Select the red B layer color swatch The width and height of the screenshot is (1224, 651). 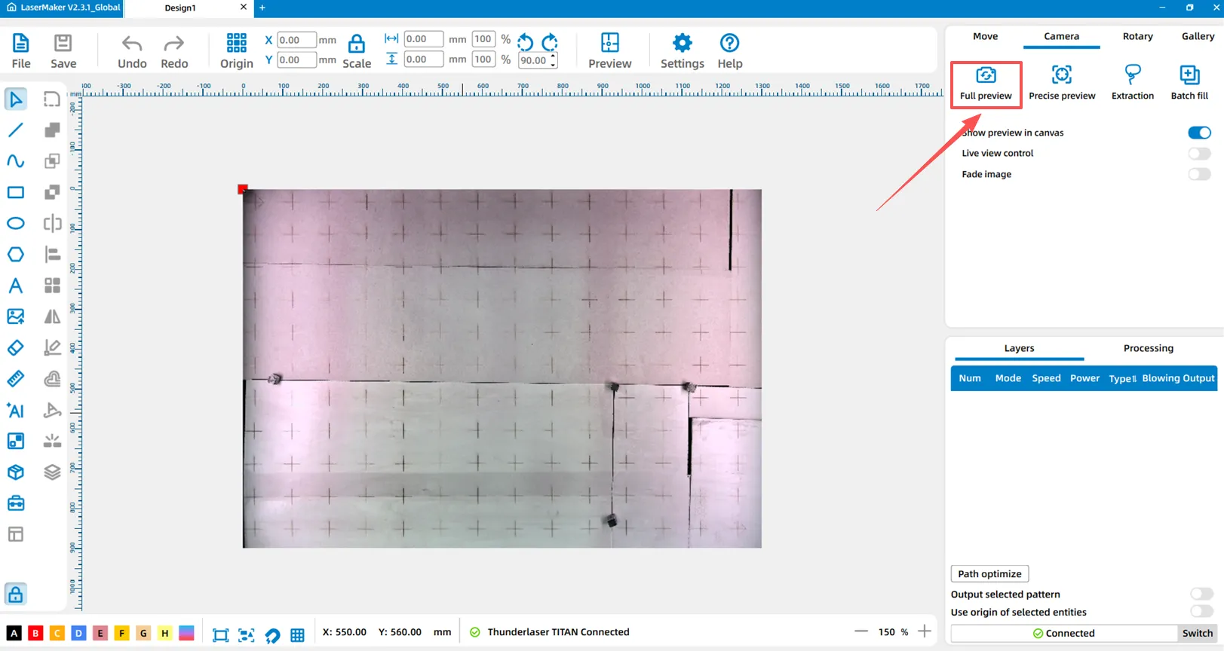tap(35, 633)
